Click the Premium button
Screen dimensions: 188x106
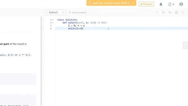pos(146,4)
